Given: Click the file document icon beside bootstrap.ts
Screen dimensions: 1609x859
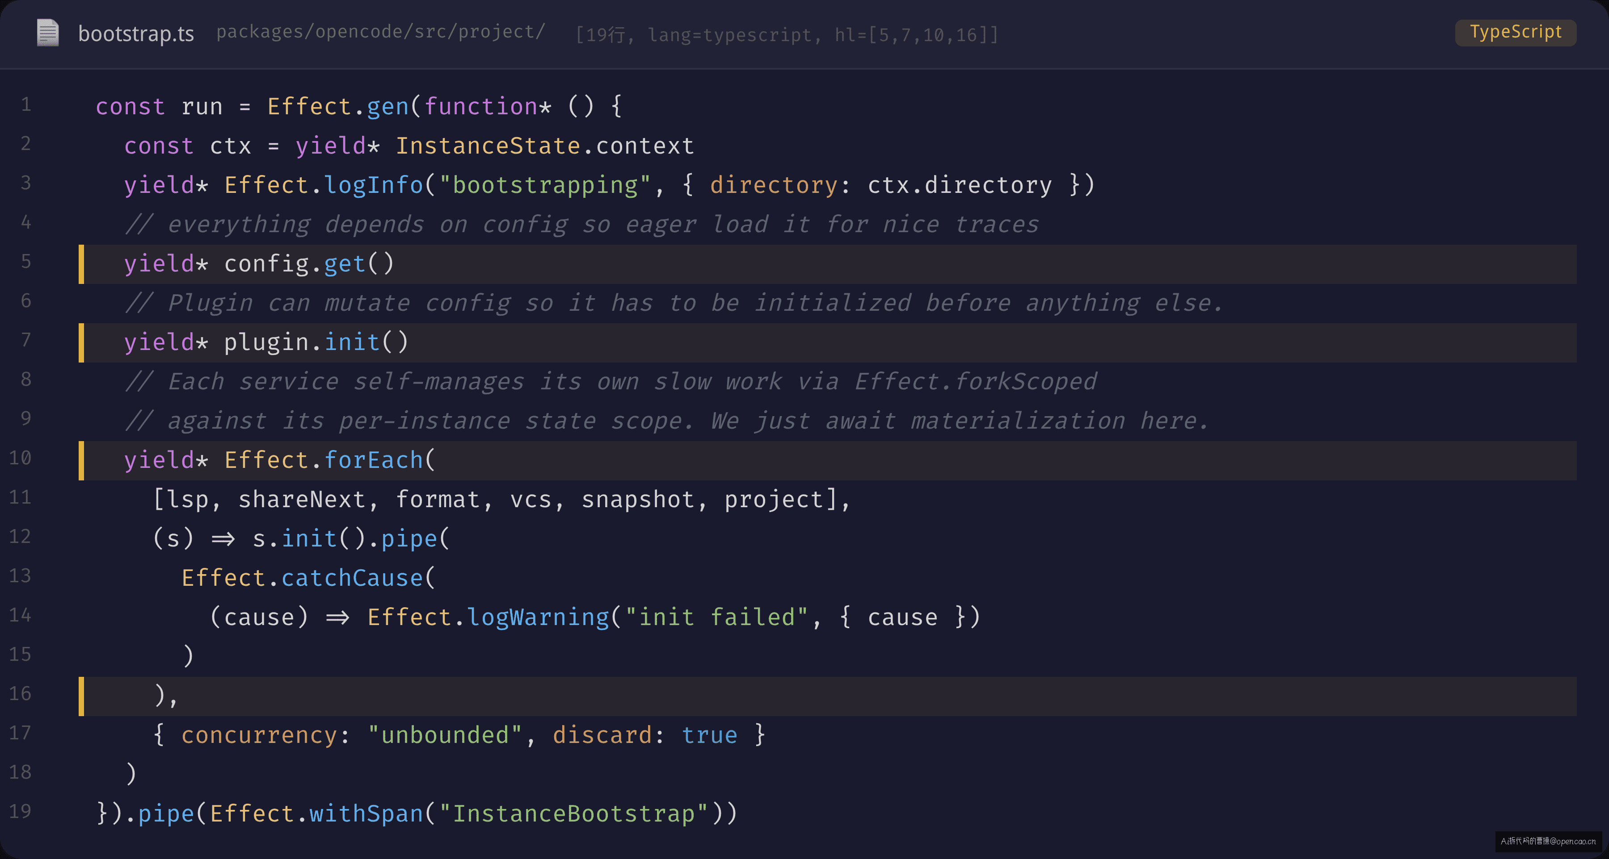Looking at the screenshot, I should pos(47,33).
